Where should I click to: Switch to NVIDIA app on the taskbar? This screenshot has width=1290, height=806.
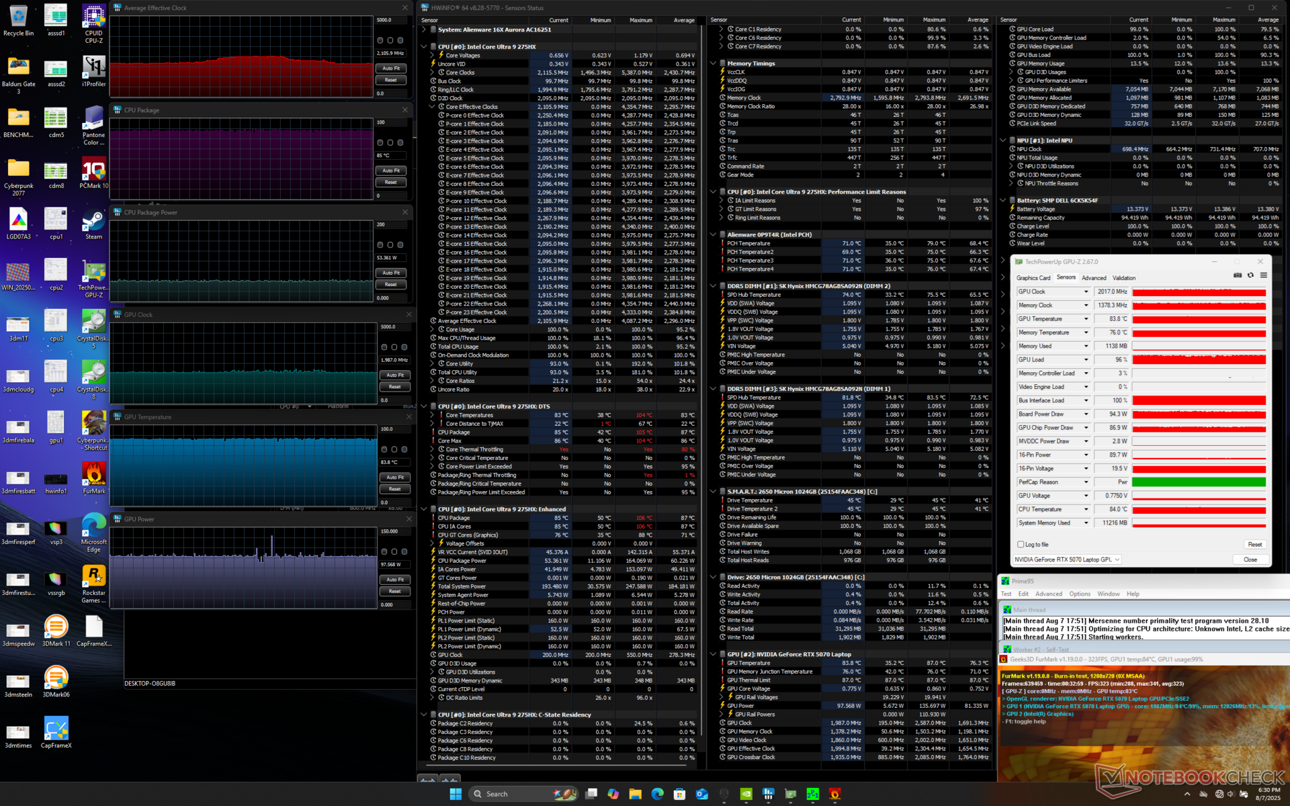746,794
